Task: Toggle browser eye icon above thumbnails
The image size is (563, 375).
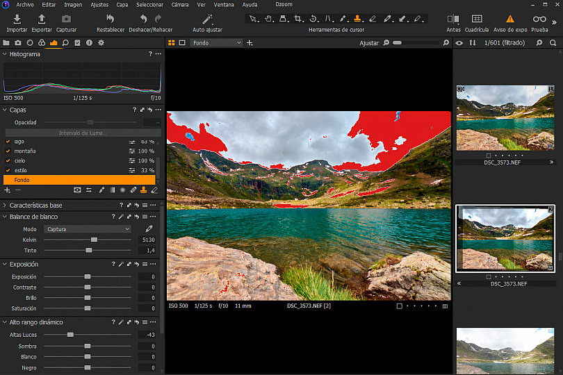Action: [x=459, y=42]
